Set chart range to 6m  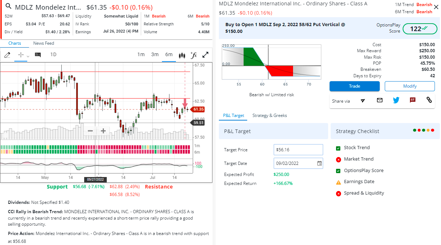point(169,54)
